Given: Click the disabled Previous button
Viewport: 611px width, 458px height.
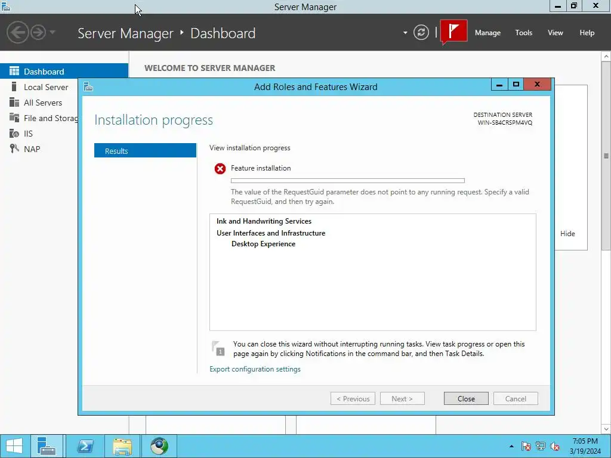Looking at the screenshot, I should point(353,398).
